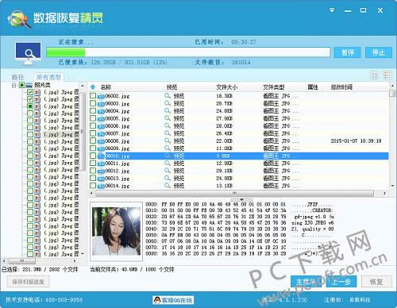Image resolution: width=397 pixels, height=308 pixels.
Task: Switch to thumbnail grid view icon
Action: 375,76
